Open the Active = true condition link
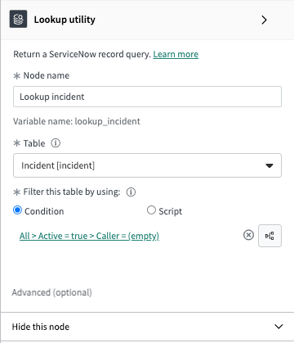Screen dimensions: 294x343 coord(89,236)
